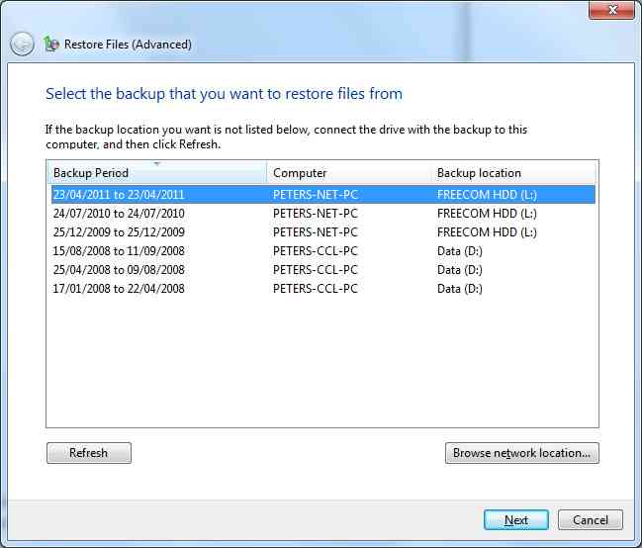Select backup 15/08/2008 to 11/09/2008
The width and height of the screenshot is (642, 548).
tap(323, 251)
